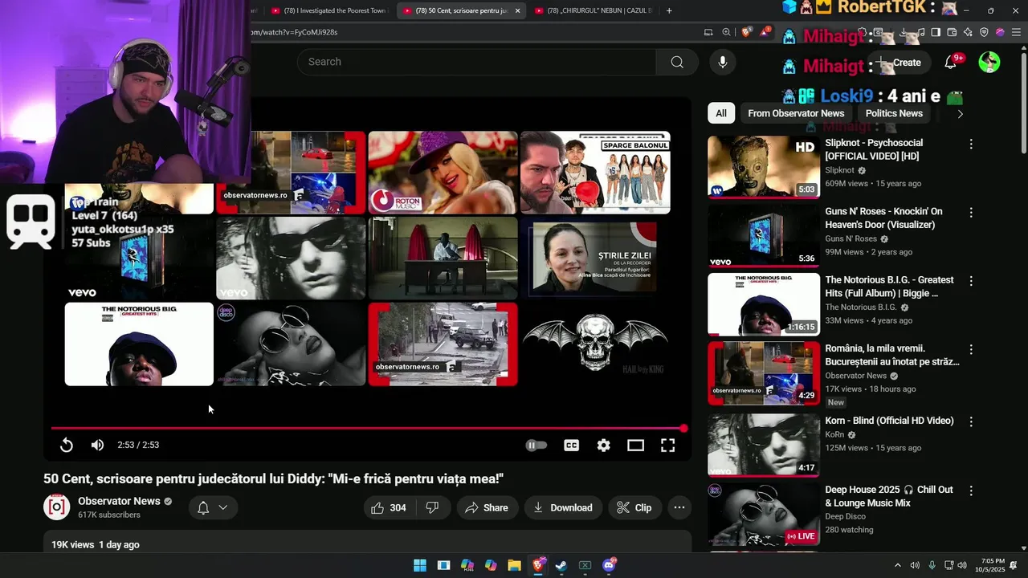Open menu for România, la mila vremii
The height and width of the screenshot is (578, 1028).
click(x=970, y=349)
